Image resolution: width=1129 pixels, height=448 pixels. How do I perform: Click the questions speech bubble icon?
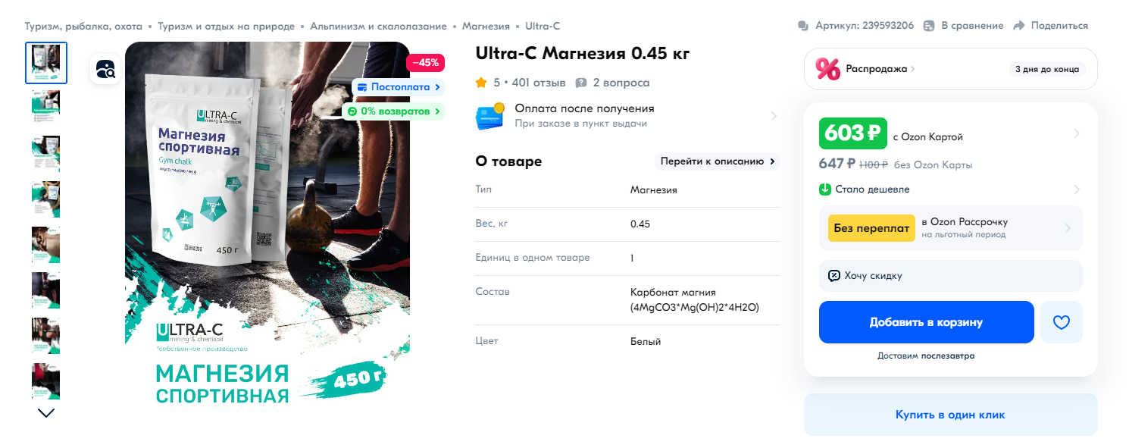(x=581, y=83)
